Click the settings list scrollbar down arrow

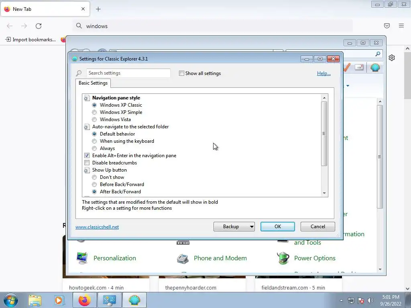[x=324, y=193]
